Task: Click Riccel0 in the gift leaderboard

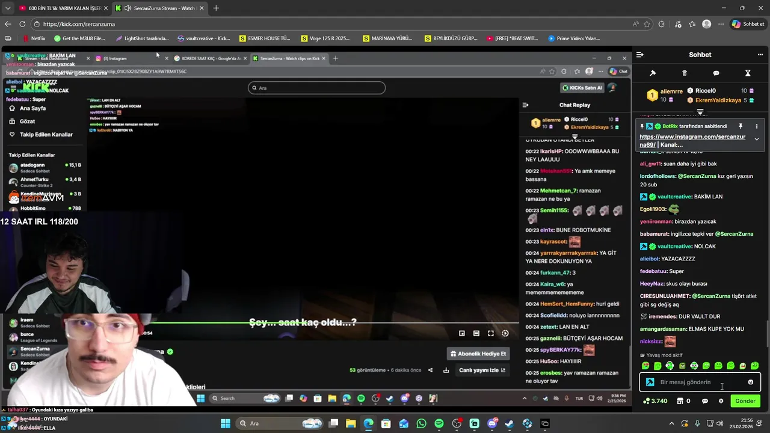Action: click(705, 91)
